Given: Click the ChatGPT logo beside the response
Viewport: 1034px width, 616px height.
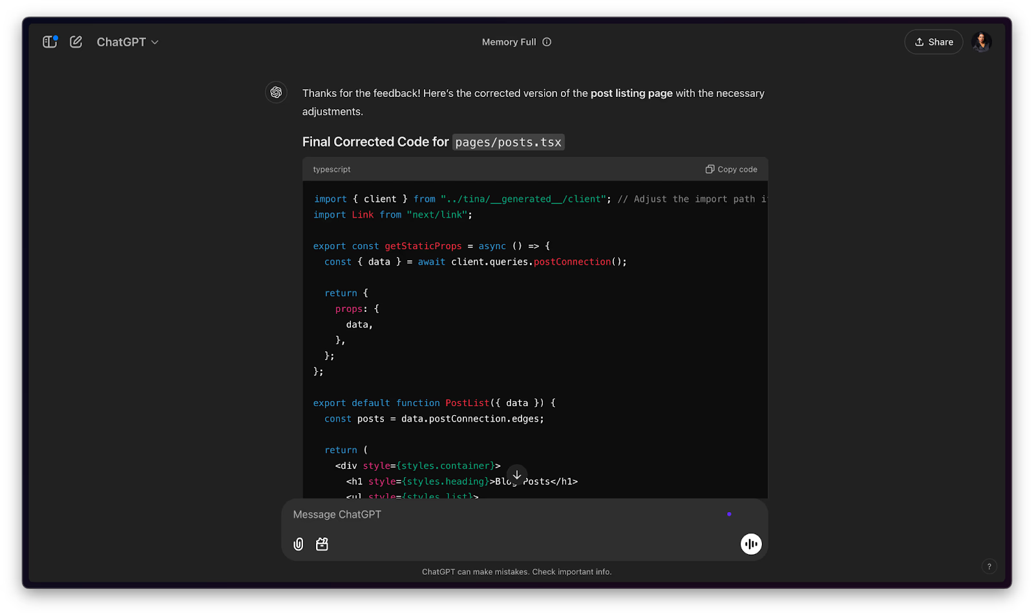Looking at the screenshot, I should (277, 92).
